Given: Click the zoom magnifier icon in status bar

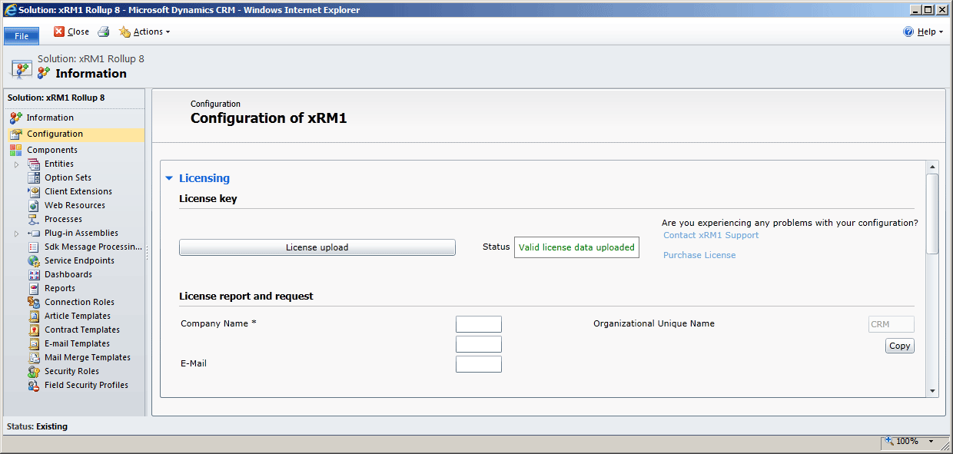Looking at the screenshot, I should [889, 441].
